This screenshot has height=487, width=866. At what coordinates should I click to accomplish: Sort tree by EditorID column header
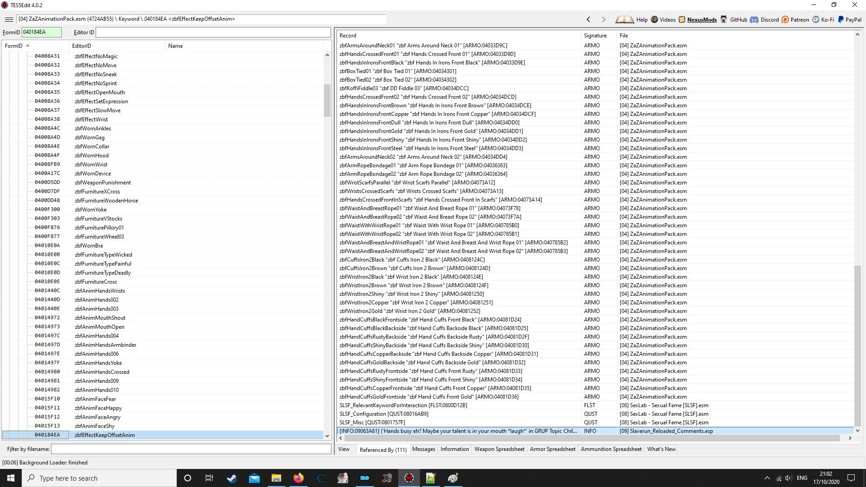pyautogui.click(x=117, y=46)
